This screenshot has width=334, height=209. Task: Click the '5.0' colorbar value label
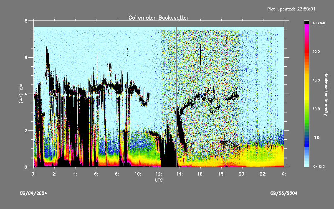click(x=317, y=138)
